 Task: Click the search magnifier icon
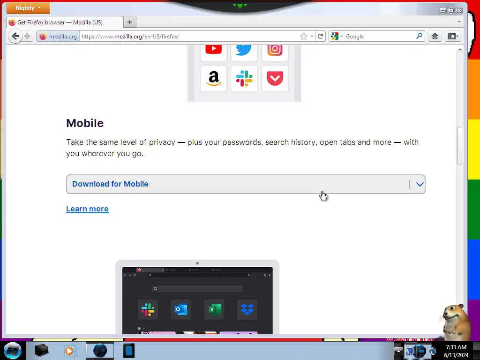coord(420,36)
